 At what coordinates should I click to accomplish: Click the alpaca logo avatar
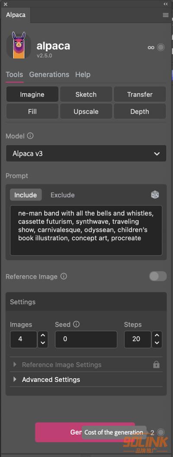click(x=19, y=45)
